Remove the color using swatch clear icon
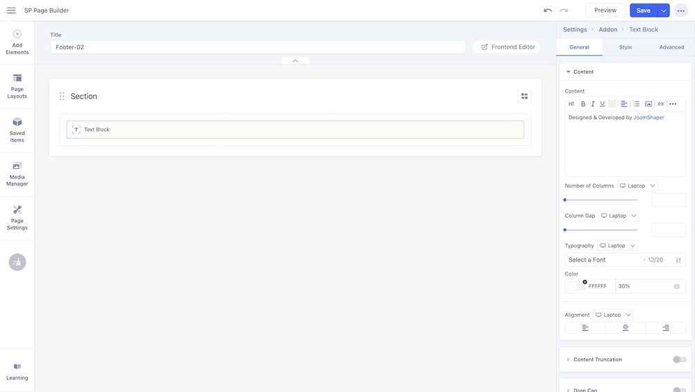 click(584, 282)
